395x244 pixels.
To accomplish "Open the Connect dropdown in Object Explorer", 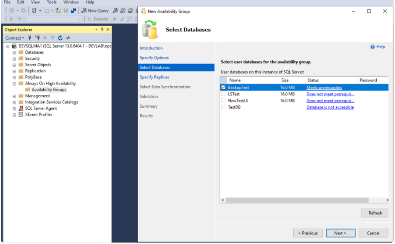I will tap(15, 38).
